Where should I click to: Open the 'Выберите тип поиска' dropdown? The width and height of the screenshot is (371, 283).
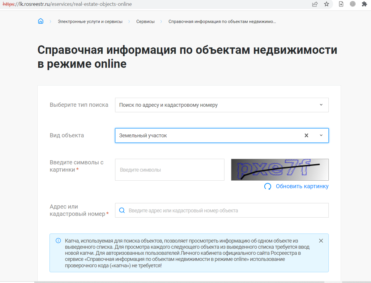point(222,105)
